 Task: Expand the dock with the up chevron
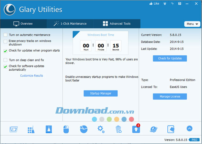tap(189, 129)
